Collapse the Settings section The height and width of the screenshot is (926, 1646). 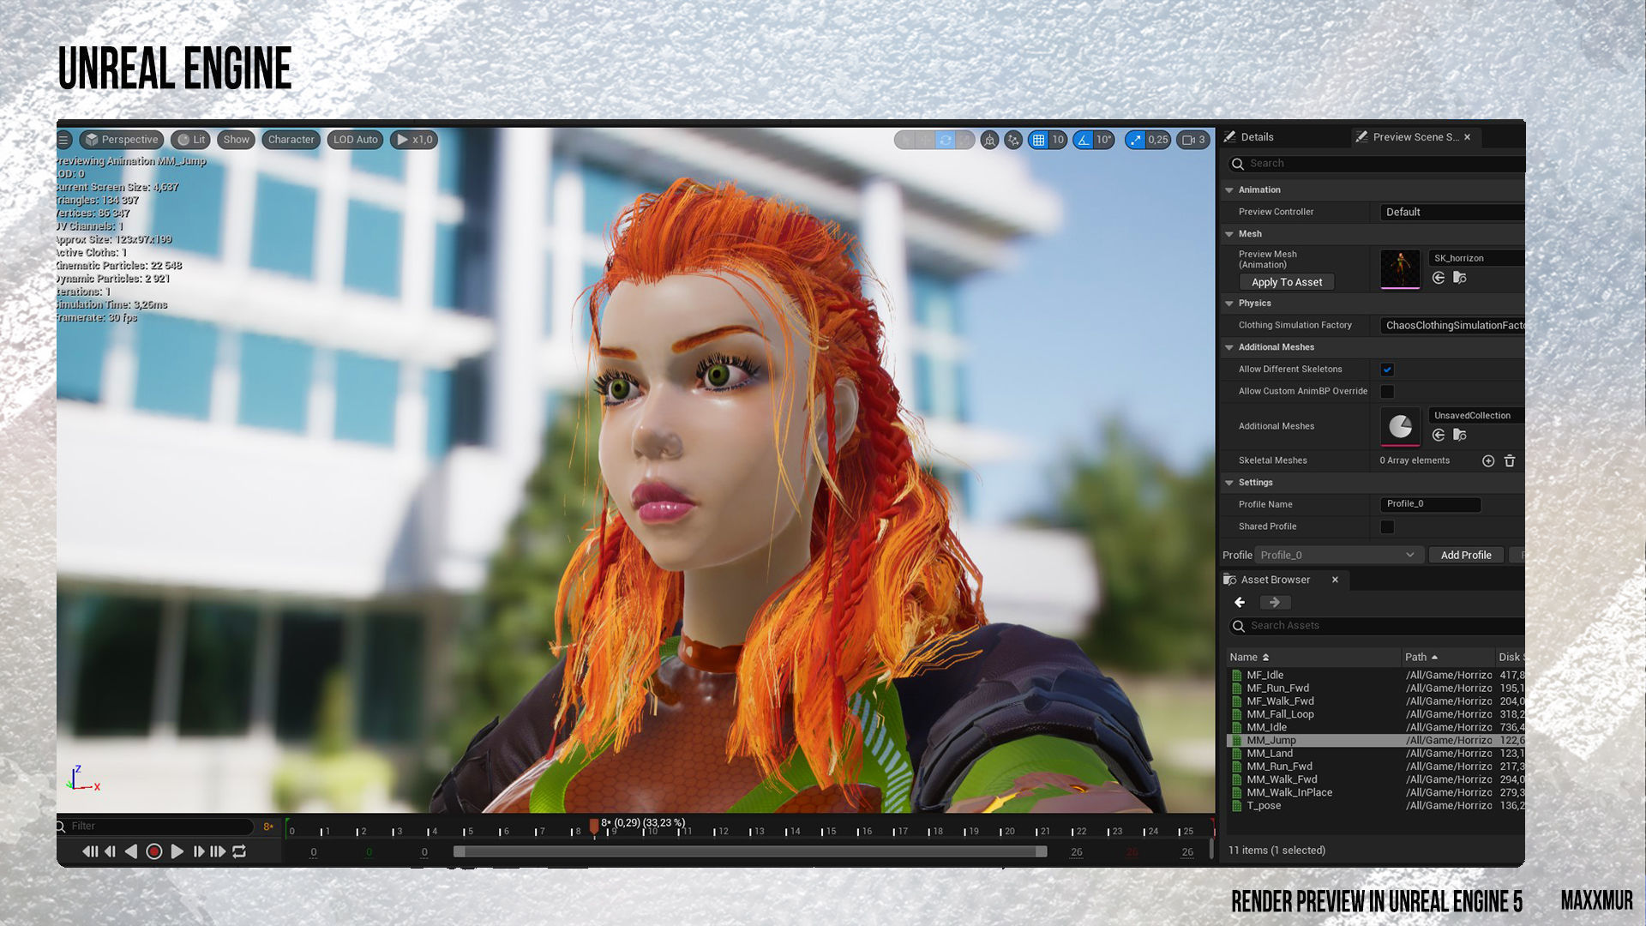(x=1229, y=483)
